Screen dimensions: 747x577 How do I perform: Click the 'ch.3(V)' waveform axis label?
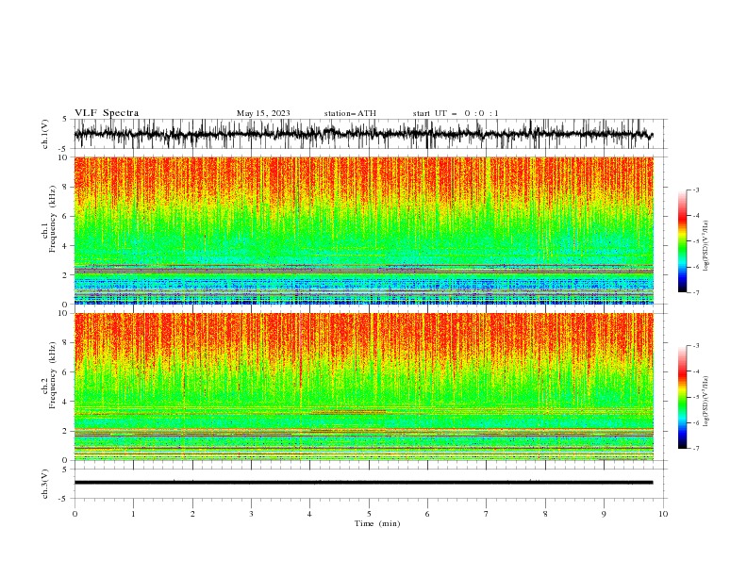click(45, 484)
